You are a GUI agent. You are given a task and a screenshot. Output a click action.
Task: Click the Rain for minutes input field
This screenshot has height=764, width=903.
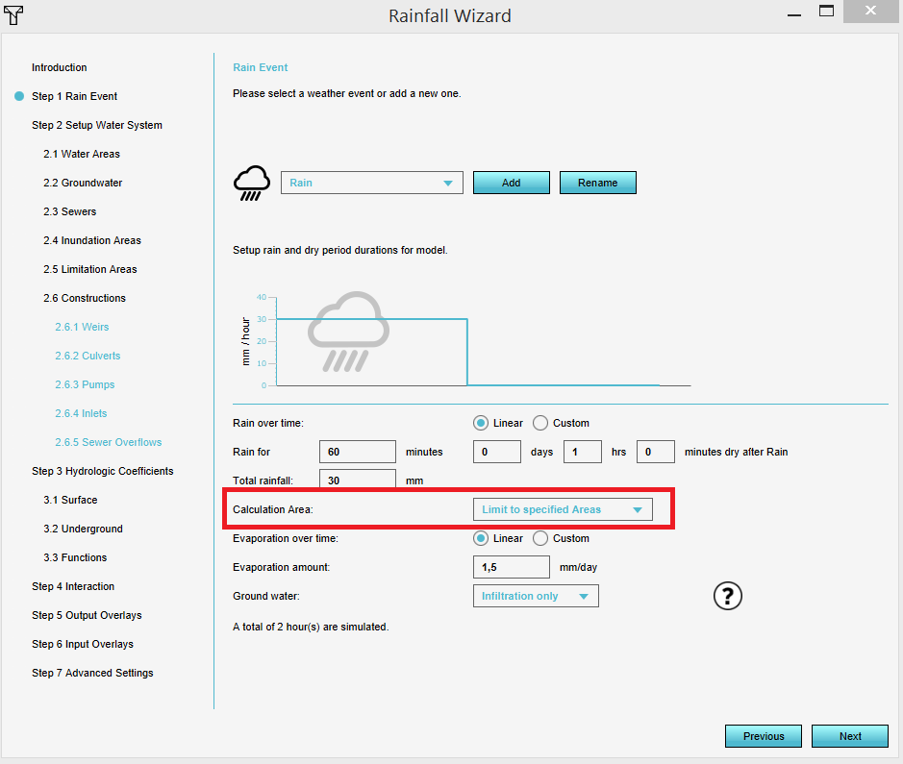(357, 452)
